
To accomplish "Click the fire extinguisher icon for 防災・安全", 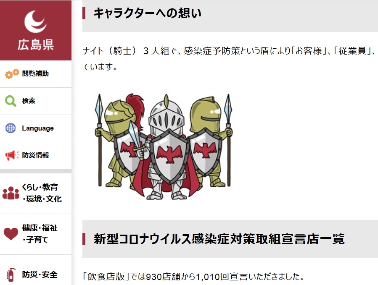I will [11, 275].
